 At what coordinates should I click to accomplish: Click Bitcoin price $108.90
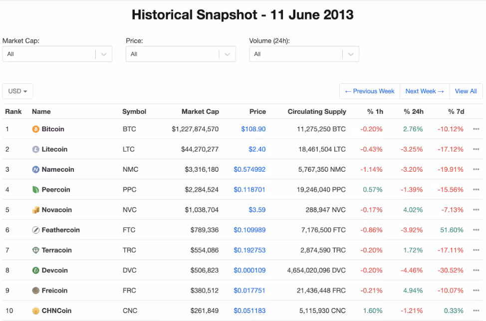pos(253,129)
